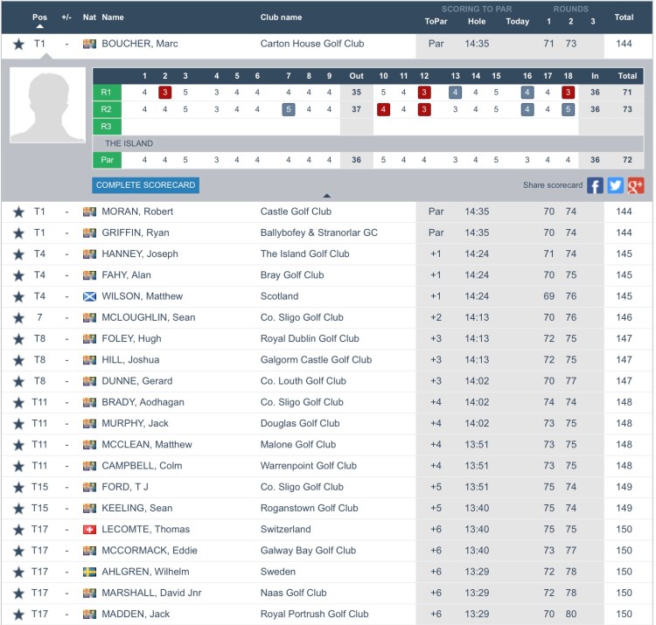Share scorecard on Google Plus
This screenshot has height=625, width=656.
click(x=636, y=185)
